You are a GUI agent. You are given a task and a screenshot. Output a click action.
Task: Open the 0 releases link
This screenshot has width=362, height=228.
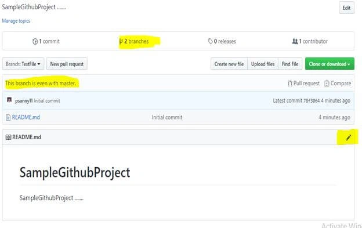pos(222,41)
